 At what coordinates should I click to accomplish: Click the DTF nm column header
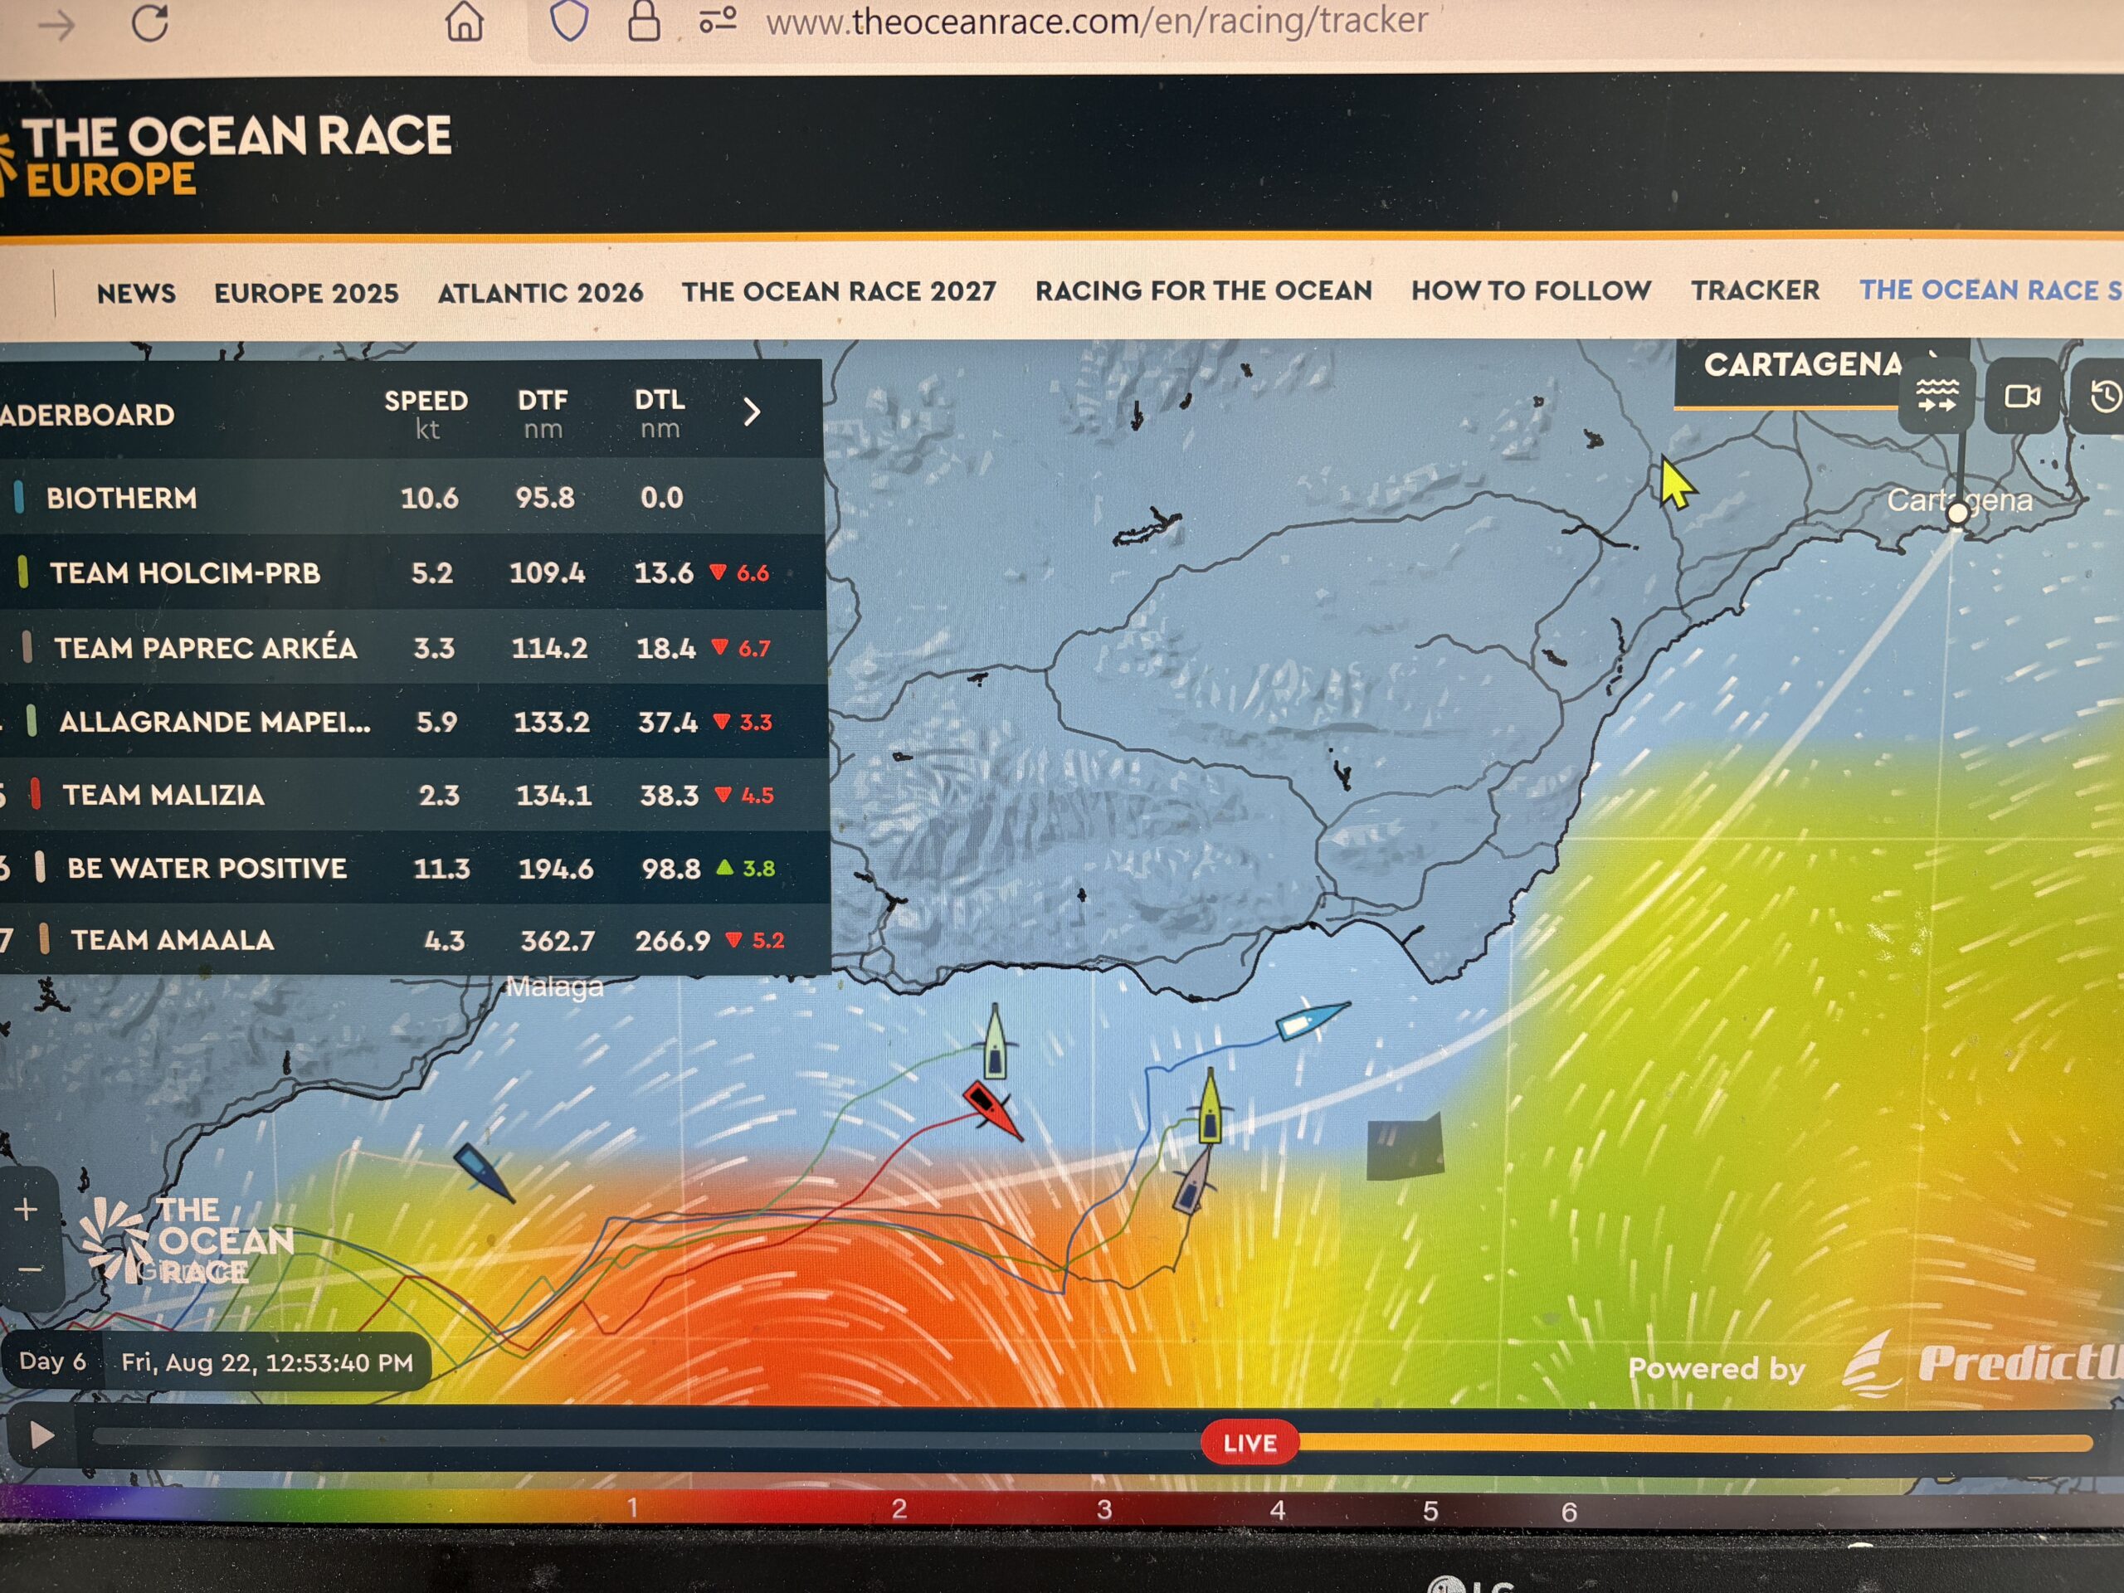543,413
